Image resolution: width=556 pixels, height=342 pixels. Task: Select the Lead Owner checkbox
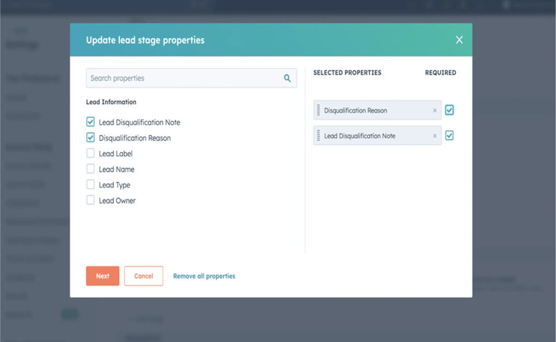[91, 200]
